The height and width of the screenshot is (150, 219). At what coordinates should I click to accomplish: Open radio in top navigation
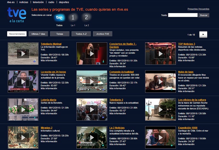point(51,2)
